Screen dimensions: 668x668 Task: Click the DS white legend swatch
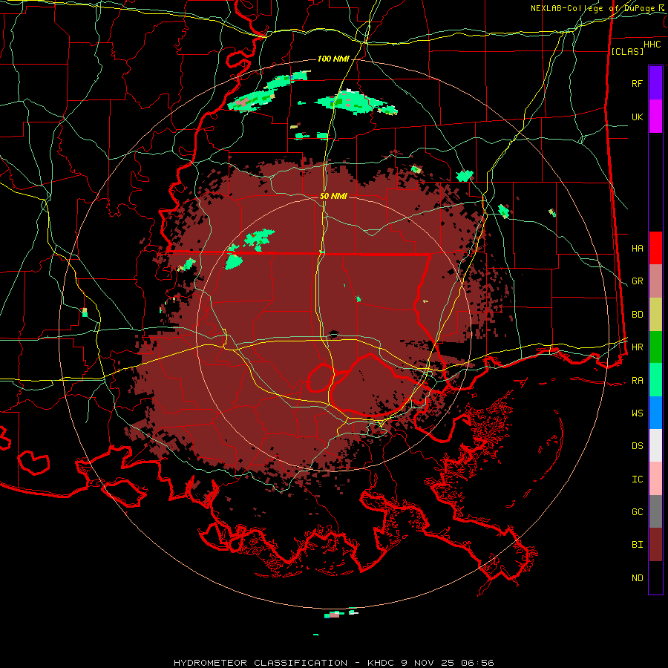click(x=655, y=445)
